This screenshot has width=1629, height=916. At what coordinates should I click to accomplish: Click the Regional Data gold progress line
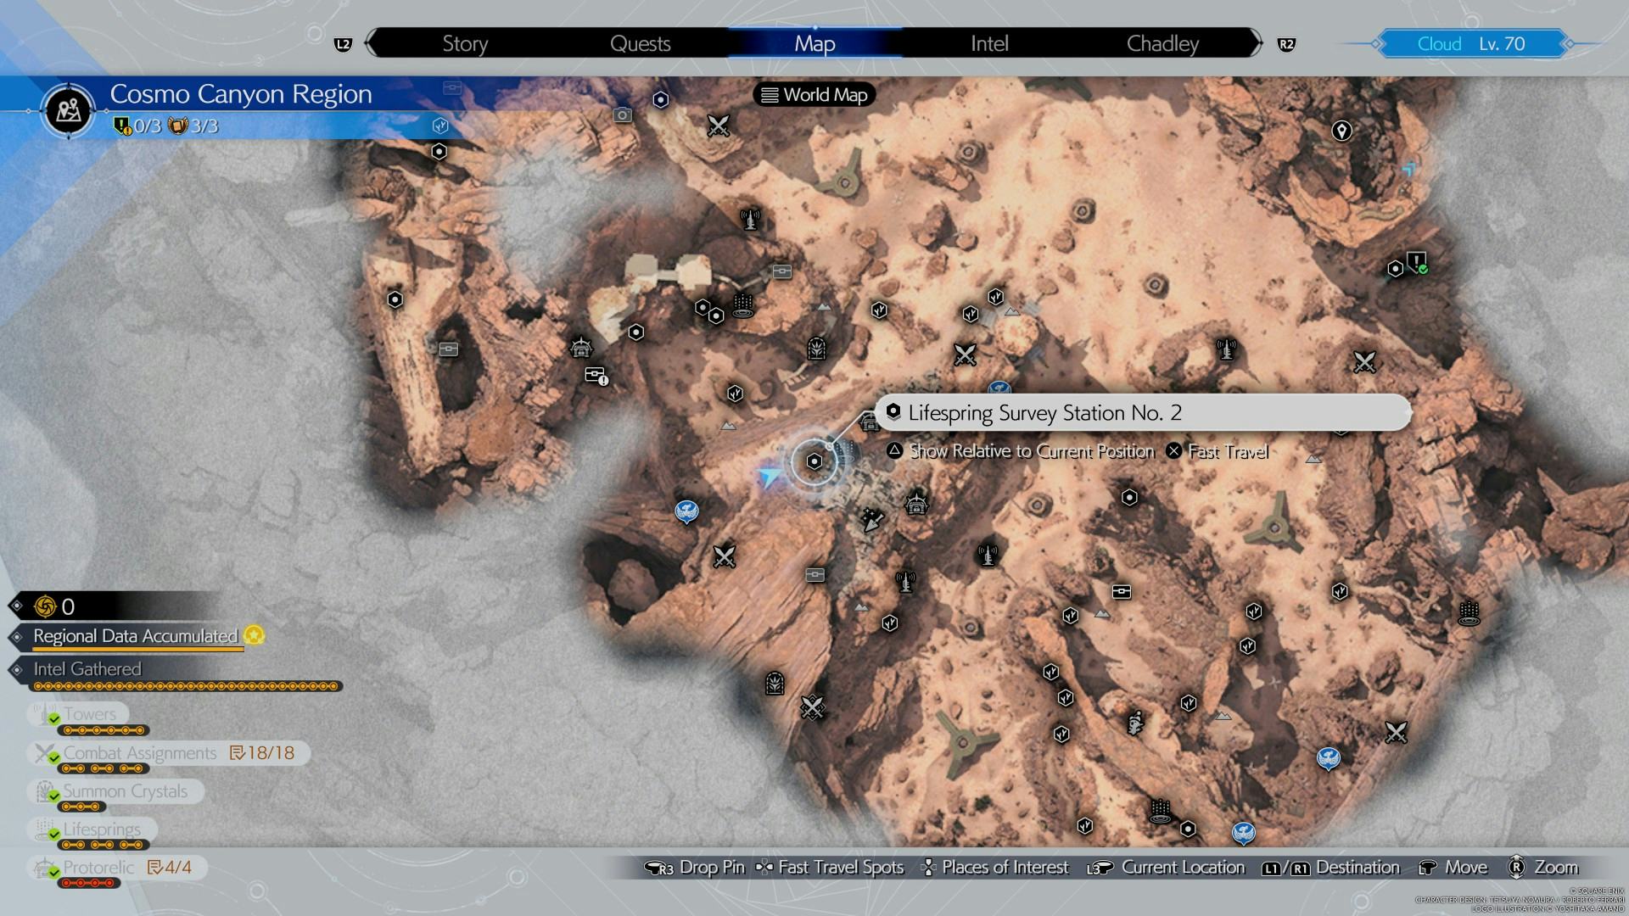click(x=138, y=650)
